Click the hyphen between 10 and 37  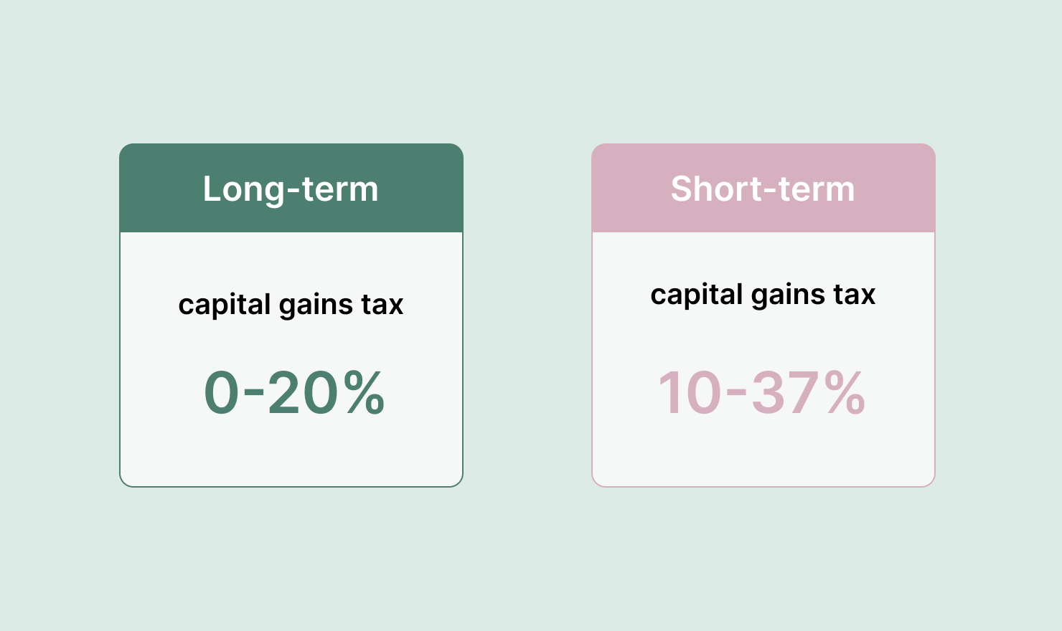click(736, 394)
